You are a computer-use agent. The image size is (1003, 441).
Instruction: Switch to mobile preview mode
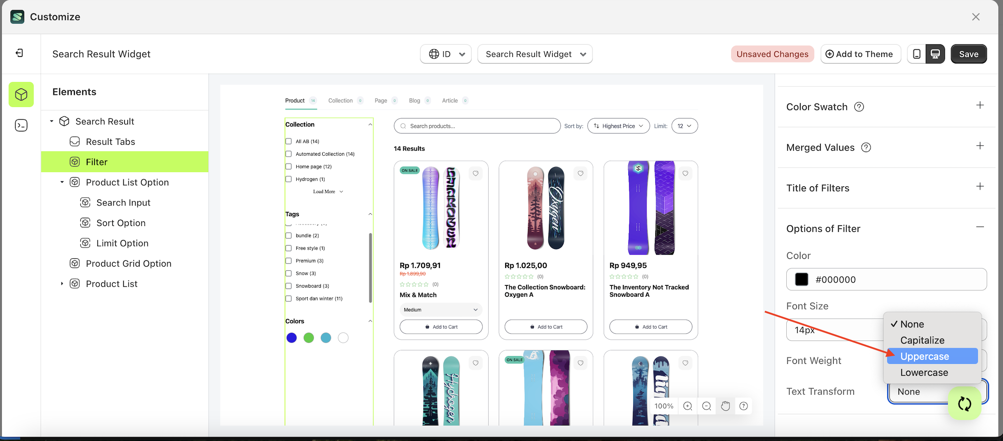pyautogui.click(x=917, y=54)
